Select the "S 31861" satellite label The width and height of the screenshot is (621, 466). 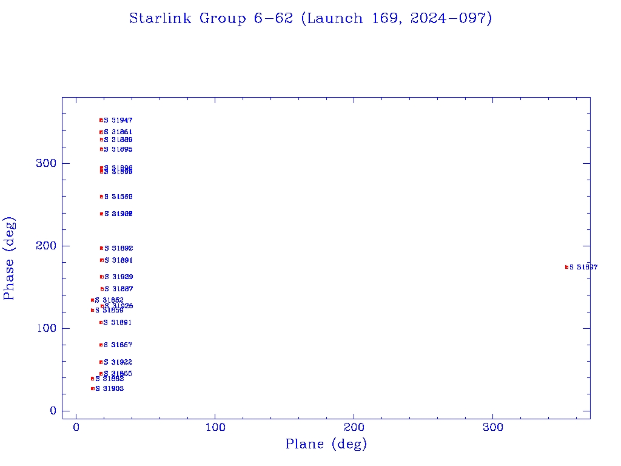(x=118, y=132)
